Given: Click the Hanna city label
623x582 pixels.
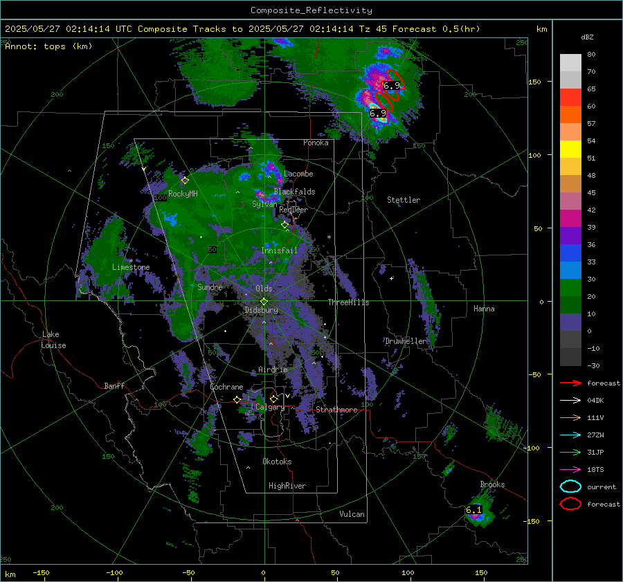Looking at the screenshot, I should 484,308.
